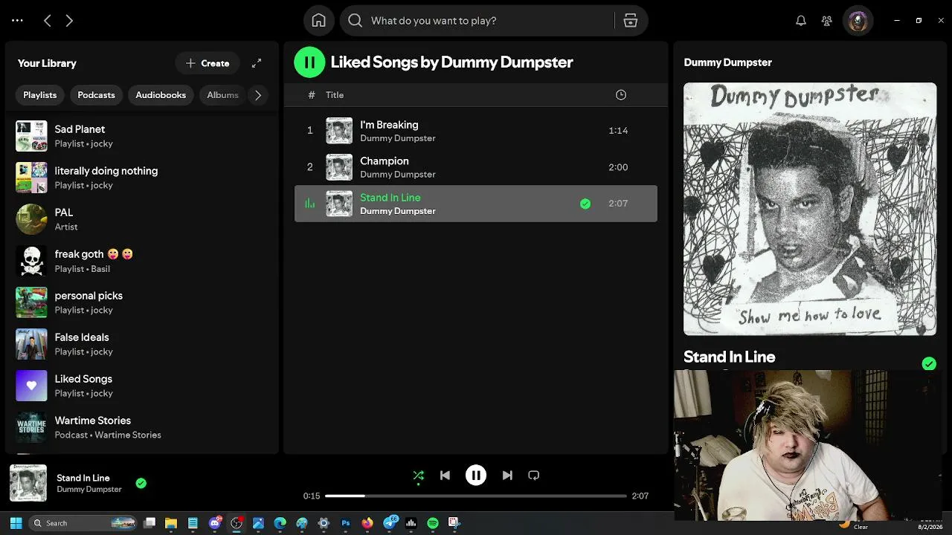The height and width of the screenshot is (535, 952).
Task: Go forward with the right arrow
Action: coord(69,21)
